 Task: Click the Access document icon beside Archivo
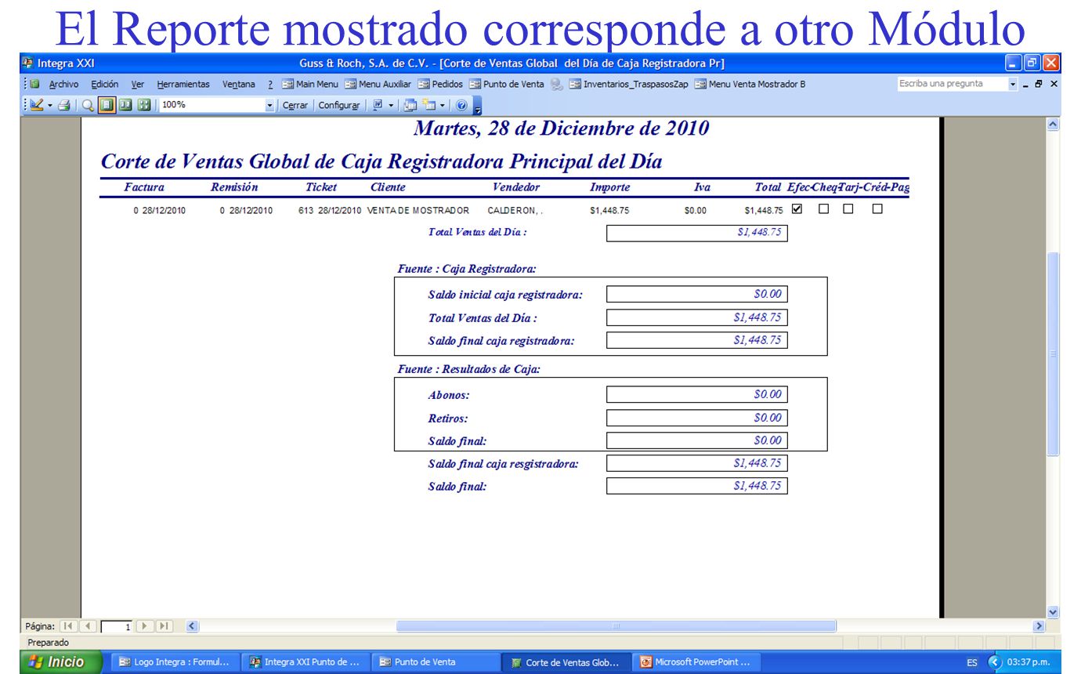(x=34, y=84)
